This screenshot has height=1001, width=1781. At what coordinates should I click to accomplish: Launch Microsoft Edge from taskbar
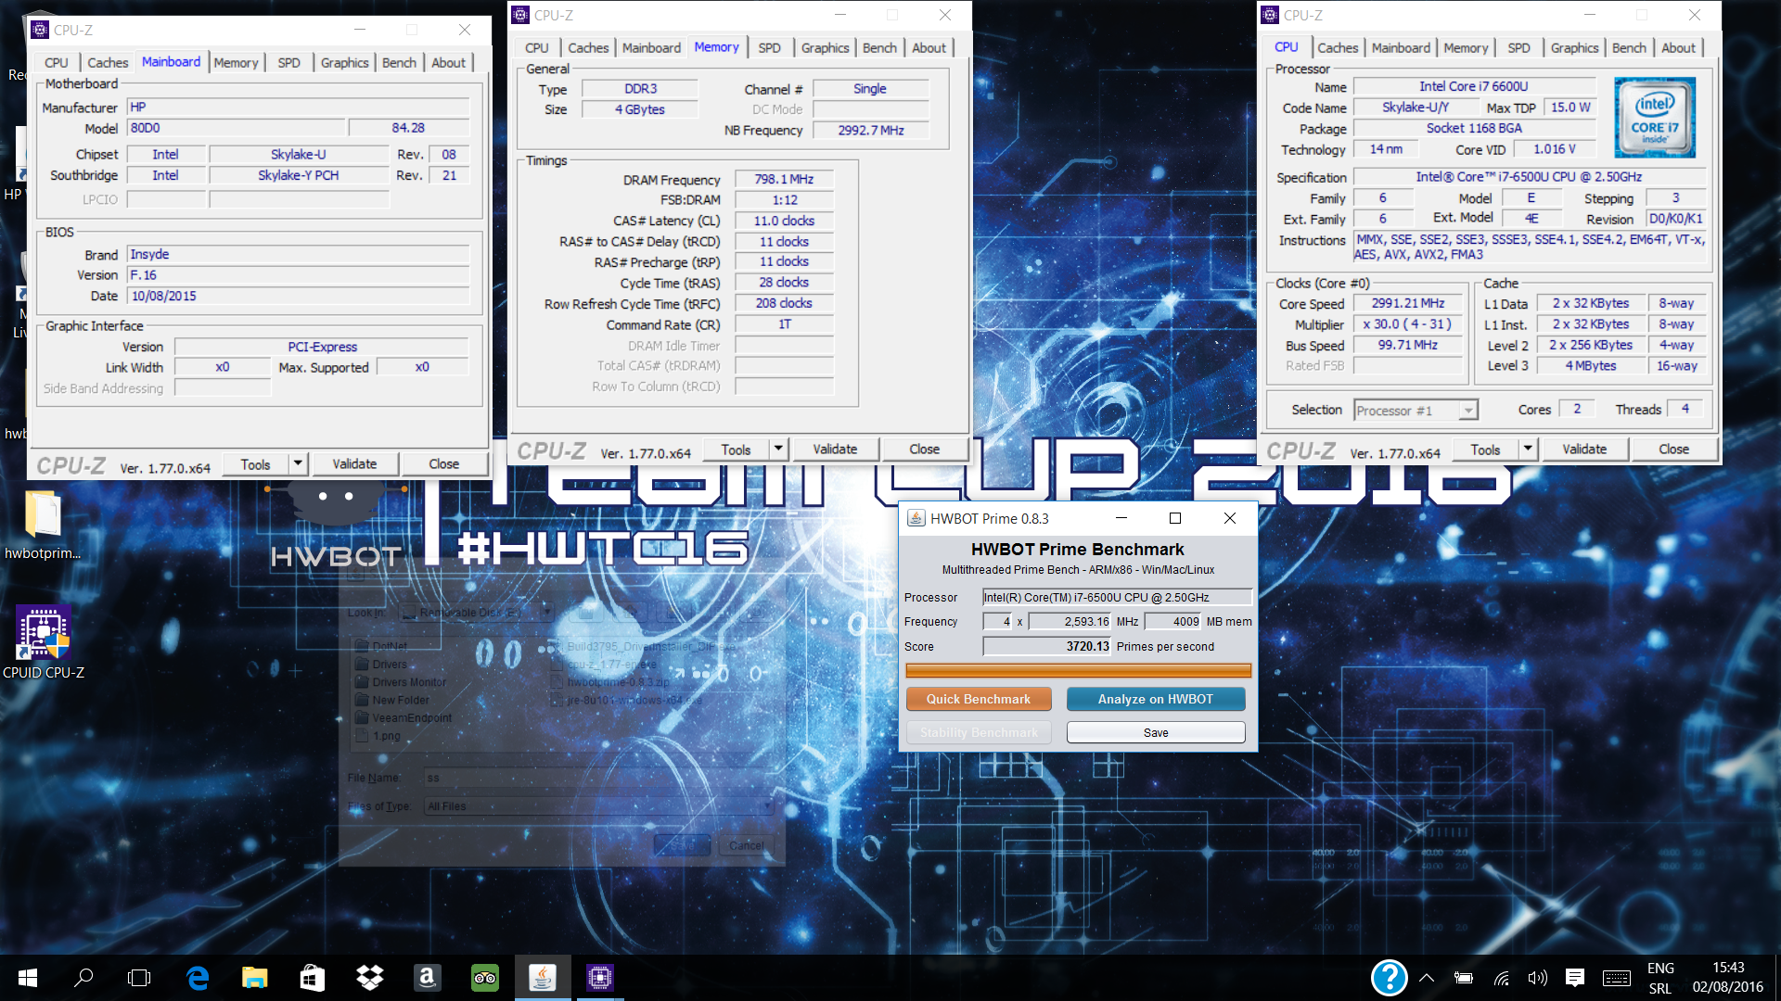click(198, 977)
